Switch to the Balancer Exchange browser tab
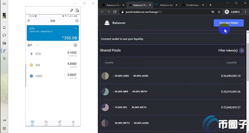The image size is (249, 133). coord(113,5)
